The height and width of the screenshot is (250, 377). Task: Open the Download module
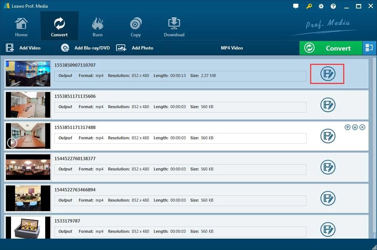tap(174, 27)
